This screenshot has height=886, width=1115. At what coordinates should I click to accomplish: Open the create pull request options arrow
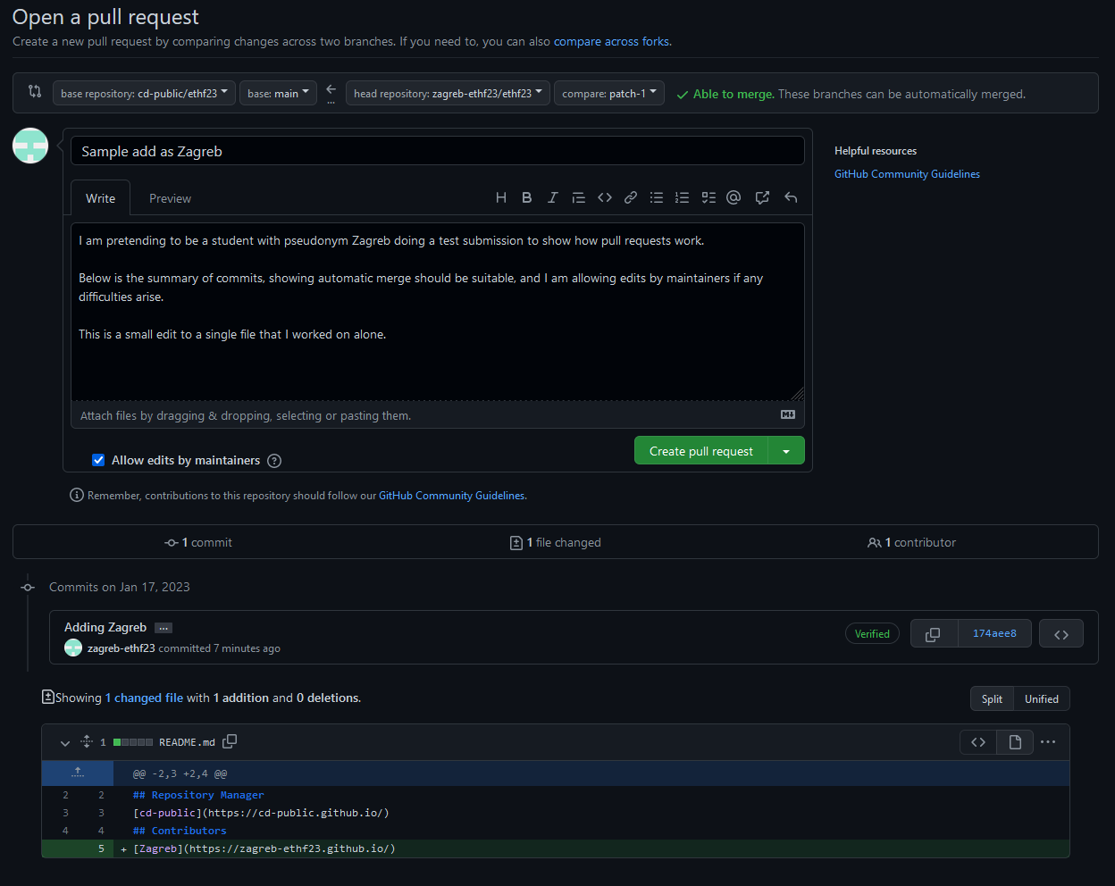[x=786, y=451]
